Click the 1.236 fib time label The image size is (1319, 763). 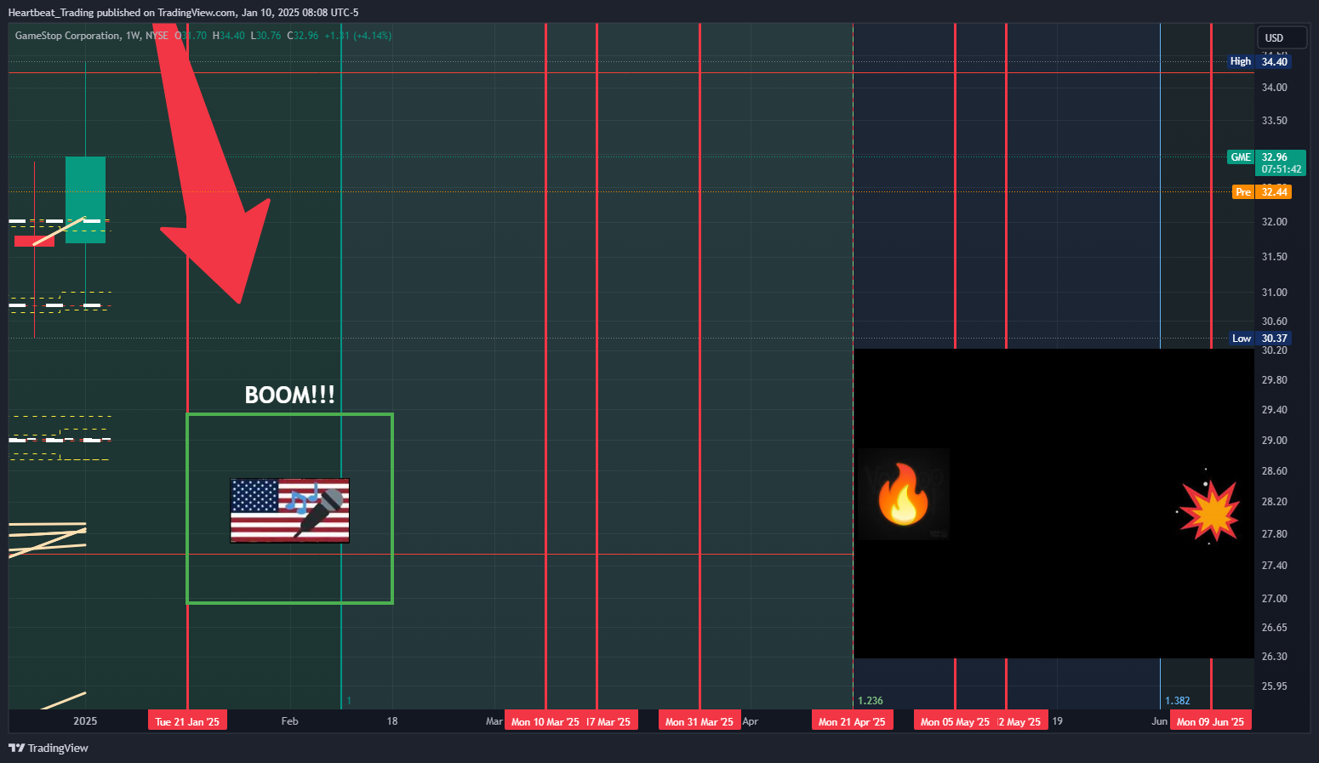click(871, 701)
